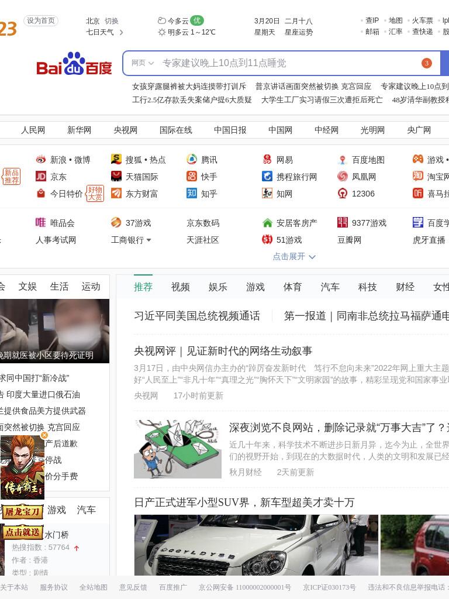The height and width of the screenshot is (599, 449).
Task: Select the 娱乐 tab
Action: (218, 287)
